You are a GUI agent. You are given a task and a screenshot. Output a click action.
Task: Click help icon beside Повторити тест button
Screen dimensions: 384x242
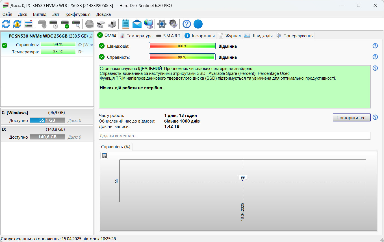tap(375, 117)
